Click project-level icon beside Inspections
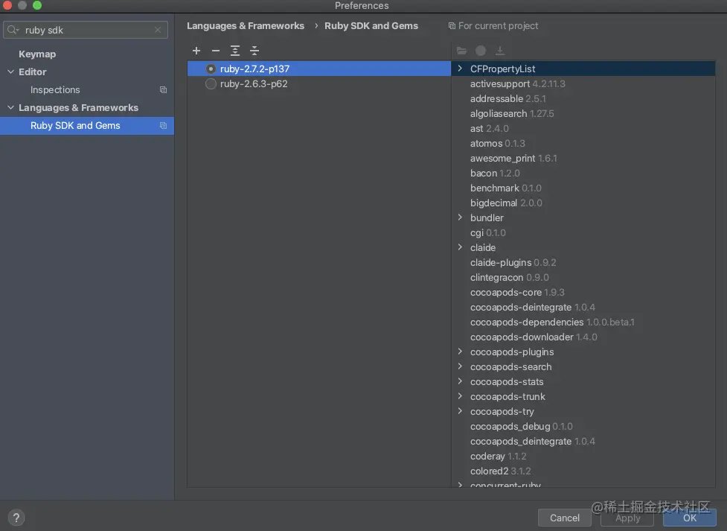The height and width of the screenshot is (531, 727). point(163,89)
